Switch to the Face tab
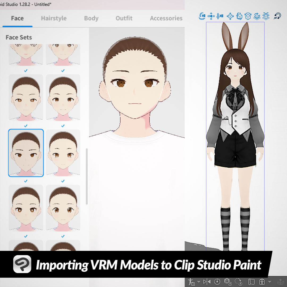287x287 pixels. pos(17,18)
